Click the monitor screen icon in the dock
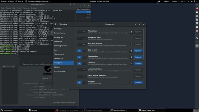Screen dimensions: 199x112 [197, 35]
